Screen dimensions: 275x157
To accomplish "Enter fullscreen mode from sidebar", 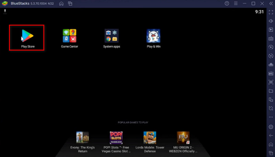I will (x=271, y=12).
